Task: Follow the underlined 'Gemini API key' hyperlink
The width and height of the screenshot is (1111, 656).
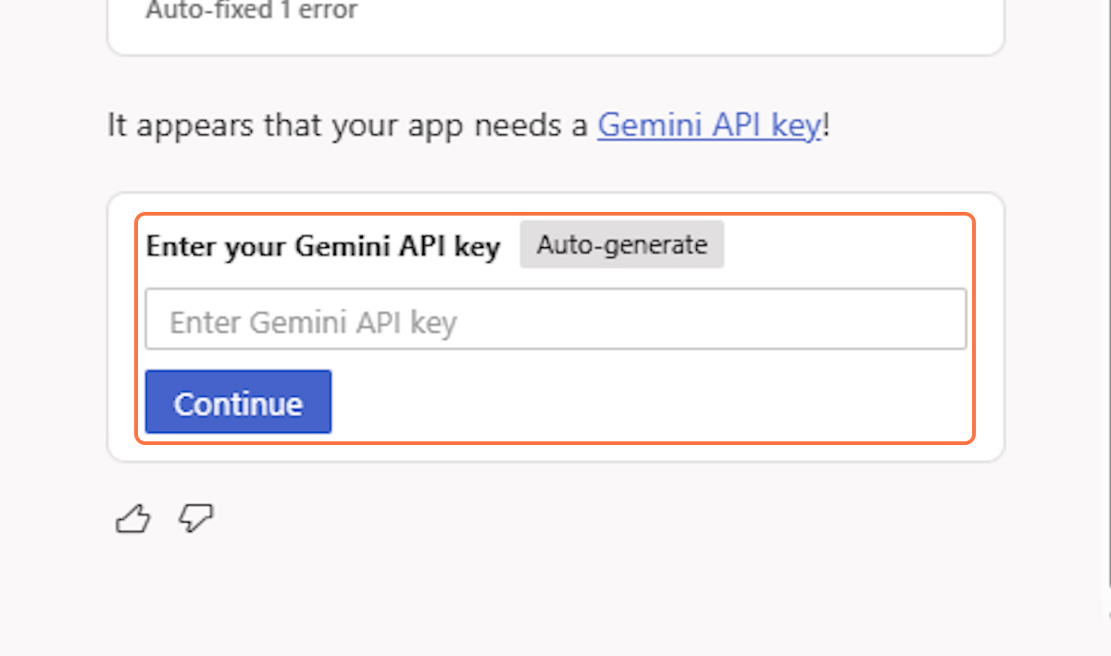Action: click(709, 125)
